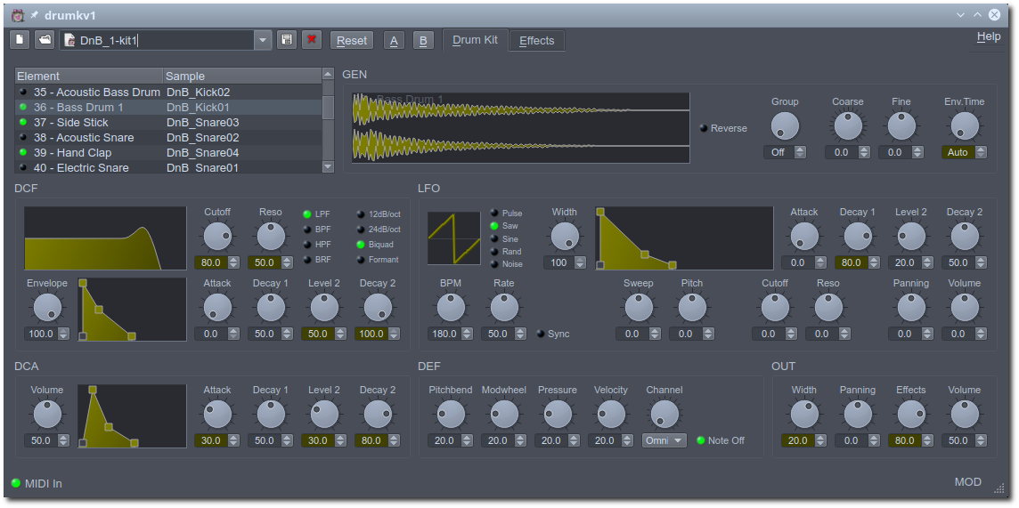Click the GEN Coarse tuning knob
Image resolution: width=1019 pixels, height=508 pixels.
point(848,125)
